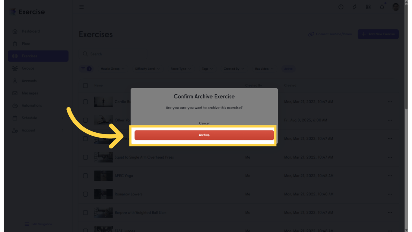Cancel the archive confirmation dialog
Screen dimensions: 412x232
point(204,123)
